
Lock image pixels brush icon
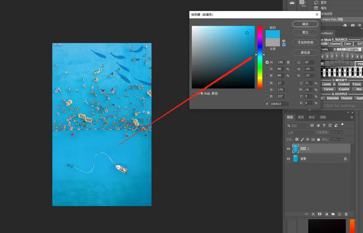click(302, 139)
